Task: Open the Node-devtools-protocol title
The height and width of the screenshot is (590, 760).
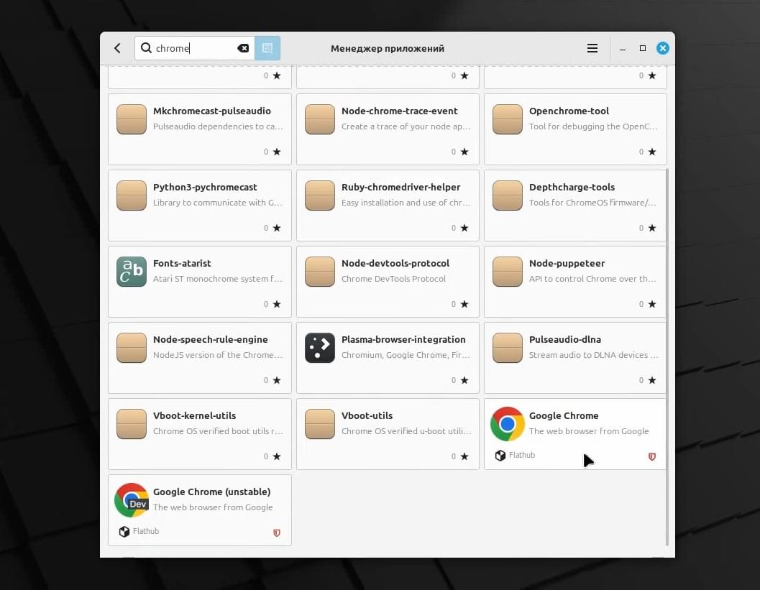Action: click(395, 263)
